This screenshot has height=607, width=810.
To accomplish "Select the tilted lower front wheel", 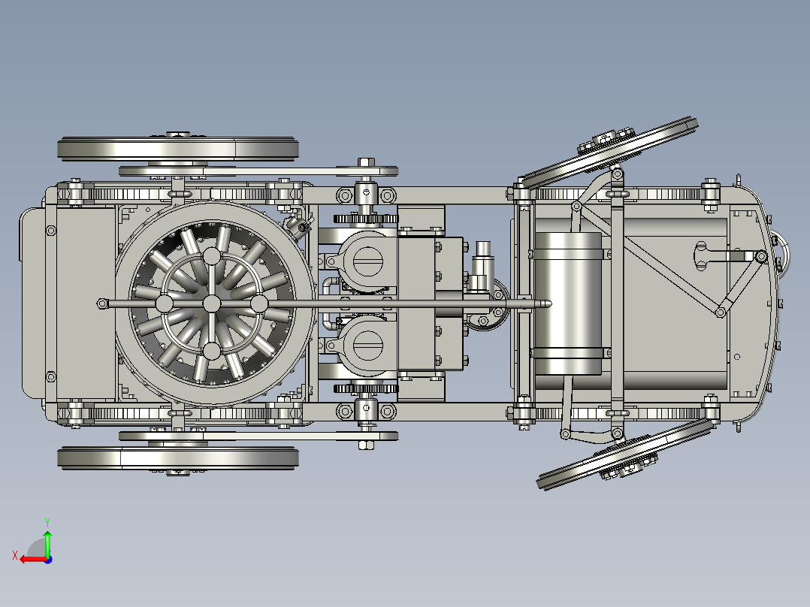I will point(625,454).
